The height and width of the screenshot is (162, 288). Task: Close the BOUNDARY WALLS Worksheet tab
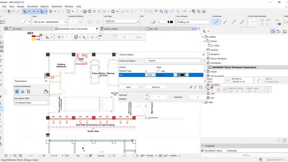(97, 29)
